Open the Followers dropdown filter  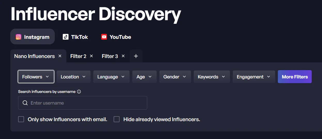(x=36, y=77)
